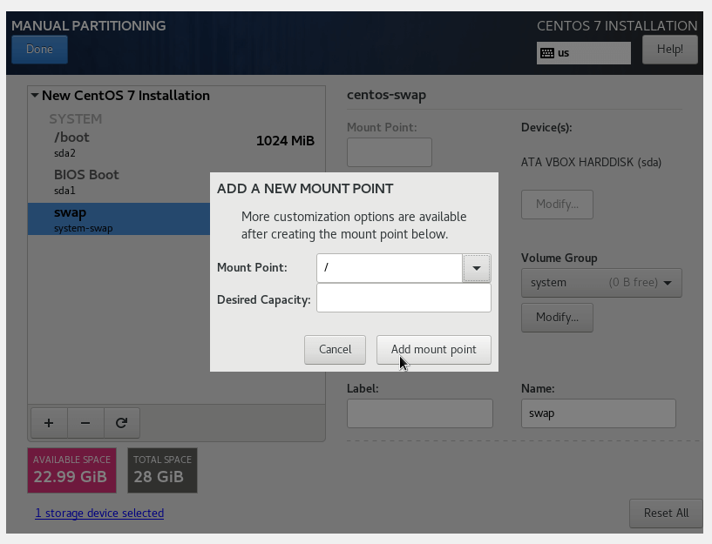Click the Total Space 28 GiB box
712x544 pixels.
163,471
